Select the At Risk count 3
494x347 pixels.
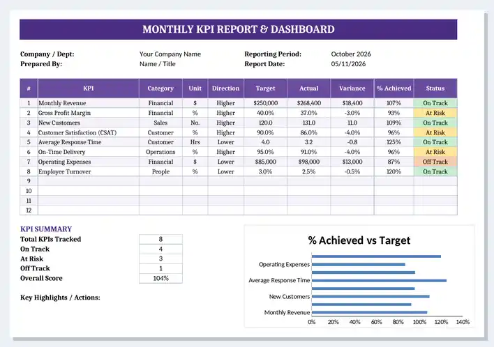point(160,259)
